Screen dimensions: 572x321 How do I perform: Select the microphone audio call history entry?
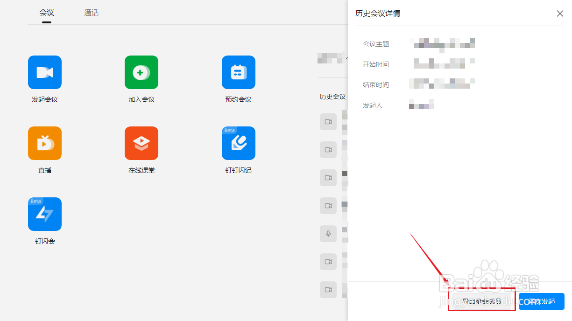coord(328,234)
